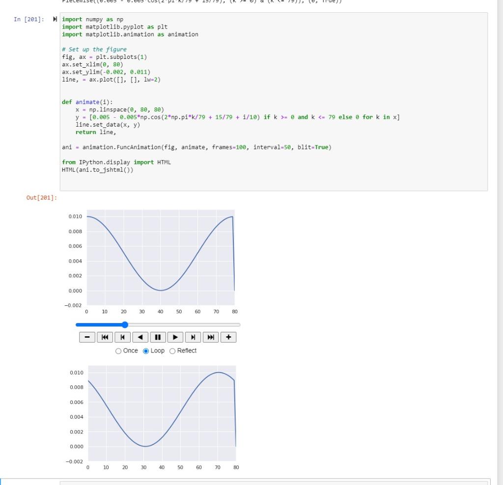Pause the animation playback
503x485 pixels.
tap(158, 337)
